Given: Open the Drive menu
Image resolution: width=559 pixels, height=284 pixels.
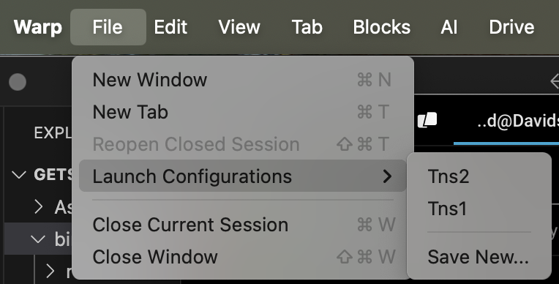Looking at the screenshot, I should [511, 27].
